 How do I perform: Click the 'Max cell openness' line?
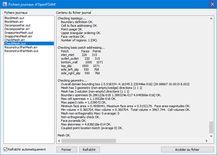(x=89, y=99)
